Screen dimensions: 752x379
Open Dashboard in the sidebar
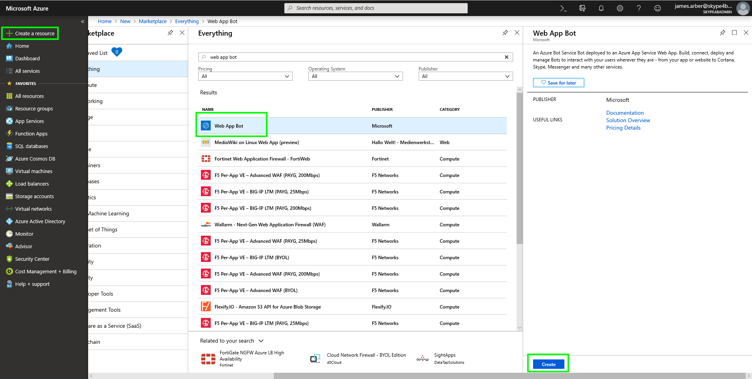pyautogui.click(x=27, y=58)
